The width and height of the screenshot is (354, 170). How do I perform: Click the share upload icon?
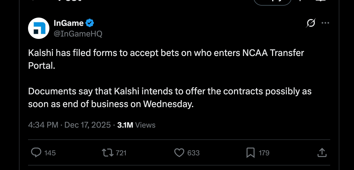[322, 153]
